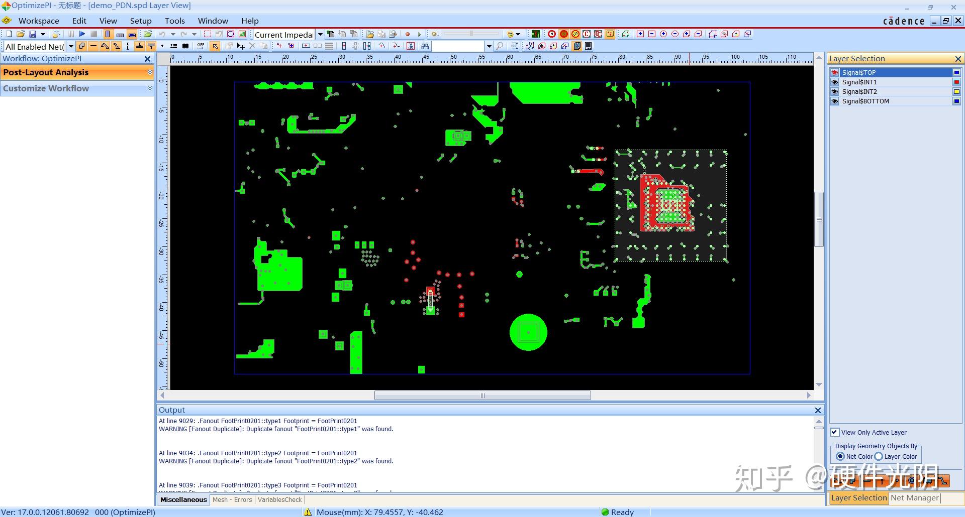Click the brightness slider in the top toolbar
The width and height of the screenshot is (965, 517).
(x=471, y=34)
